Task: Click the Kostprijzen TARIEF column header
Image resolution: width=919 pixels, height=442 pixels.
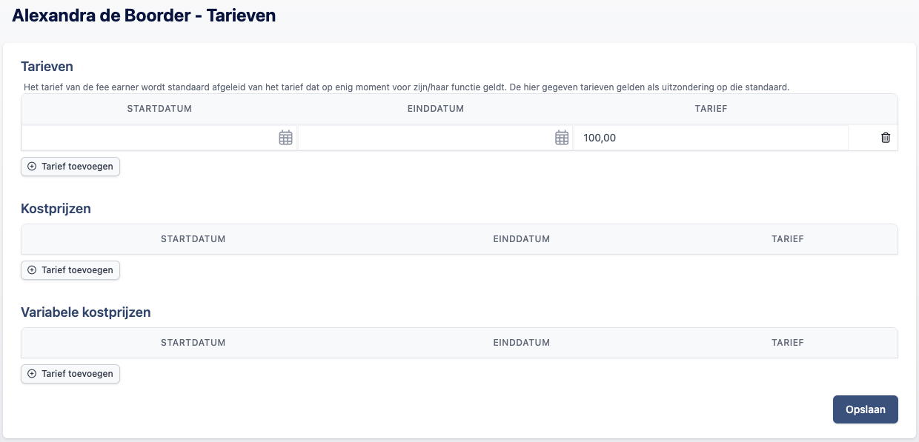Action: (788, 239)
